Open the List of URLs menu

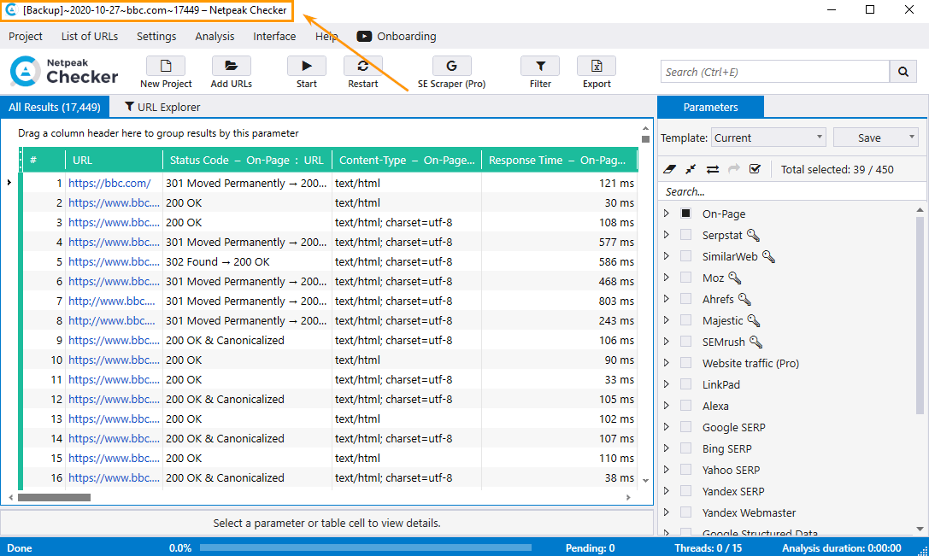pos(90,36)
